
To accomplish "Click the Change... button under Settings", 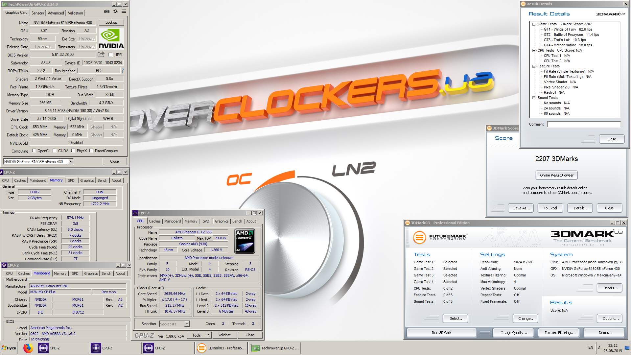I will pyautogui.click(x=526, y=319).
